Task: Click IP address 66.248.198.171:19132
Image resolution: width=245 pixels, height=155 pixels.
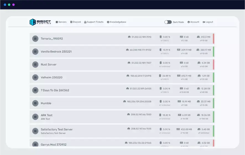Action: pos(140,50)
